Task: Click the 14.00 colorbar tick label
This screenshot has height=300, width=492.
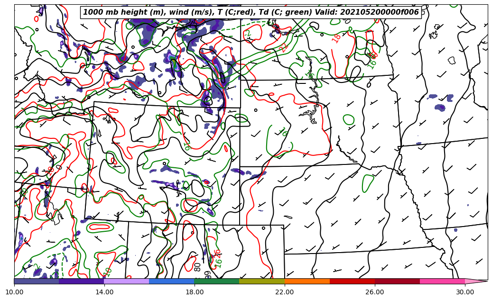Action: point(104,292)
